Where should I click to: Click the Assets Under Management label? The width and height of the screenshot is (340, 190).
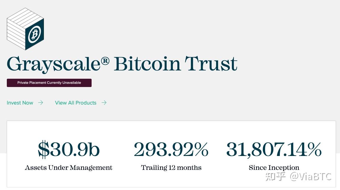point(68,168)
